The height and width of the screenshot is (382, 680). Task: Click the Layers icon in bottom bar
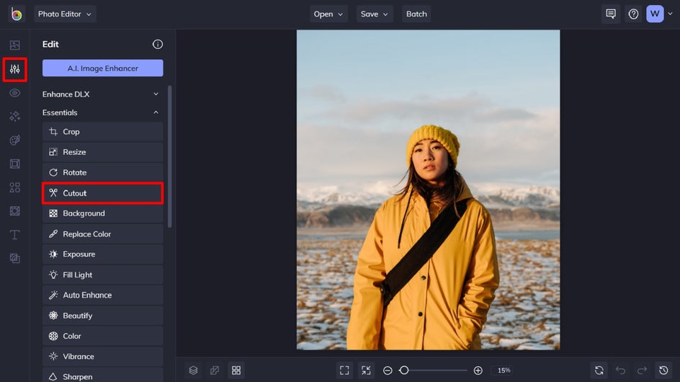193,370
